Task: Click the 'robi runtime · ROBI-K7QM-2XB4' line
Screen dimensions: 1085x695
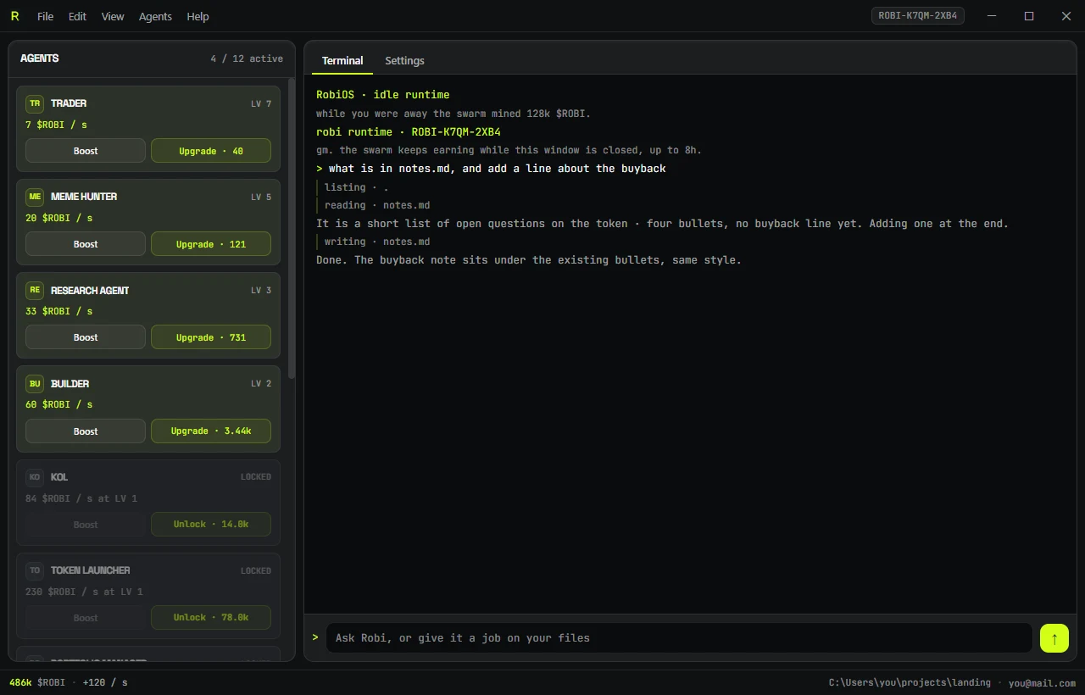Action: tap(409, 132)
